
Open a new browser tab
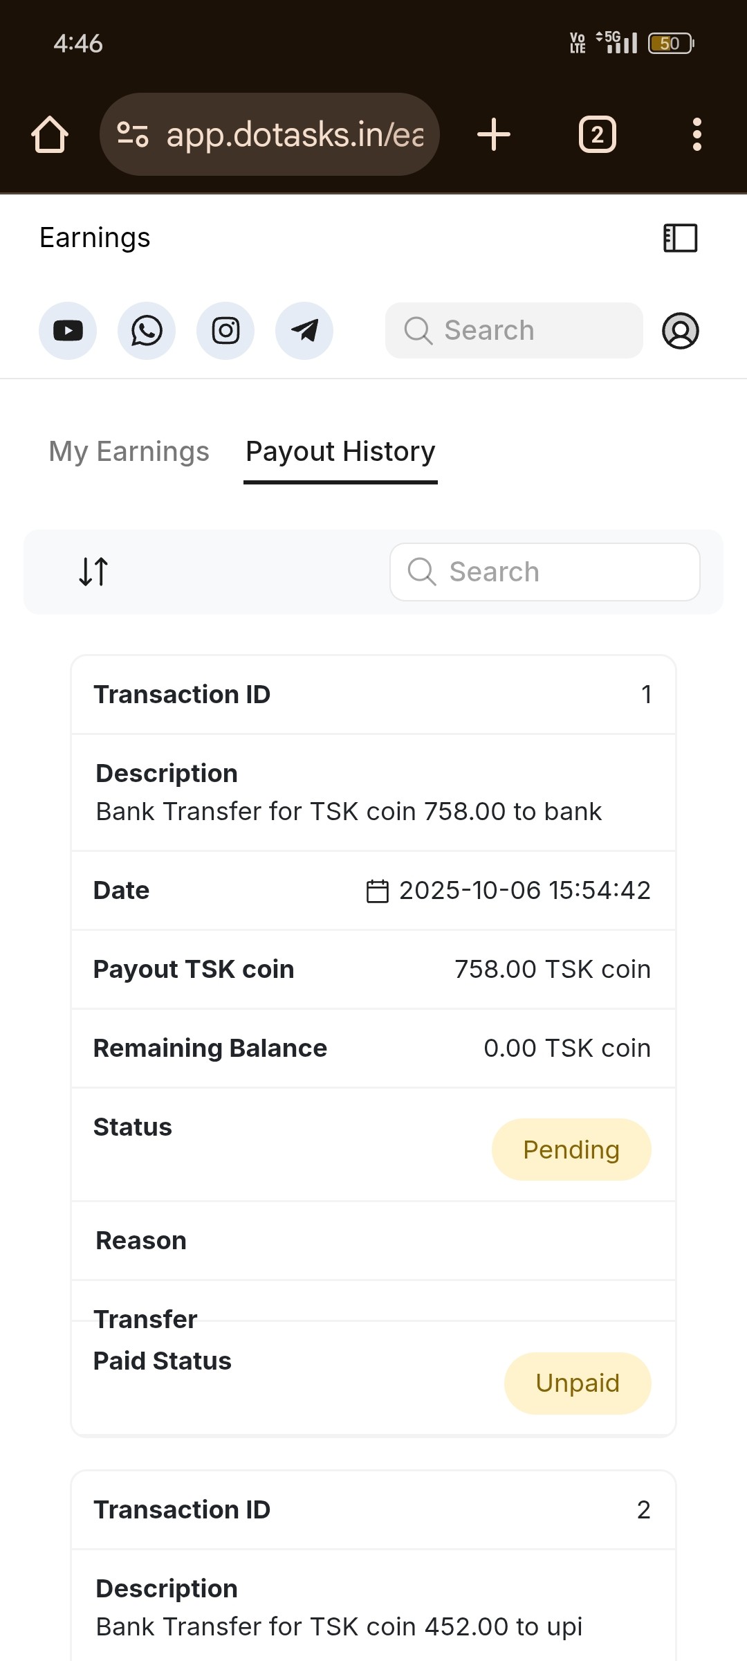[x=494, y=134]
